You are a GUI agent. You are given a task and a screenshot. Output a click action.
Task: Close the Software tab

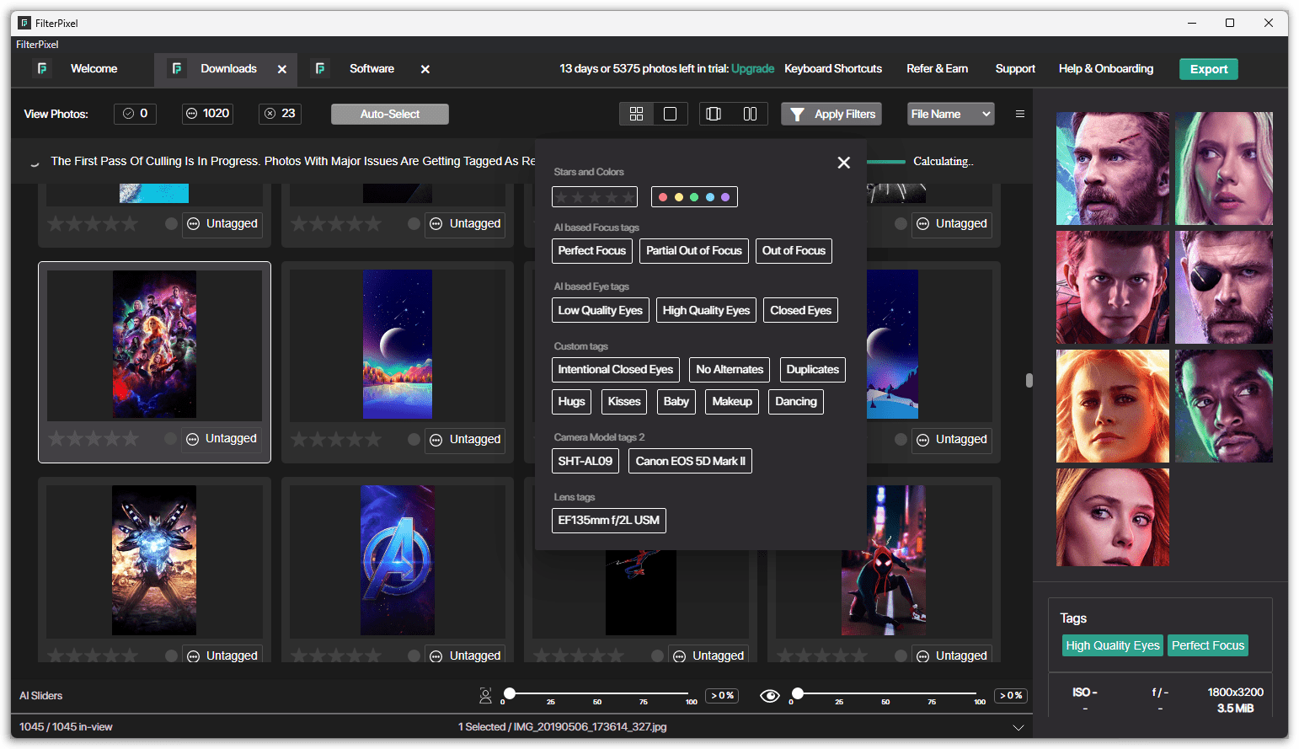(425, 69)
